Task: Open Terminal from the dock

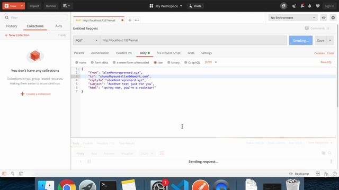Action: [x=108, y=185]
